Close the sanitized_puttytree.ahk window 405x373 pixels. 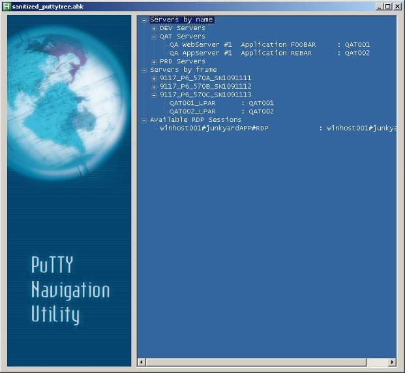click(397, 7)
